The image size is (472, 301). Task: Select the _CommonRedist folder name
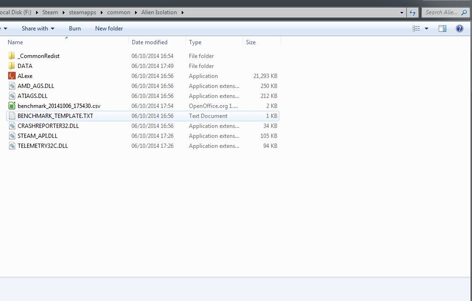point(39,56)
